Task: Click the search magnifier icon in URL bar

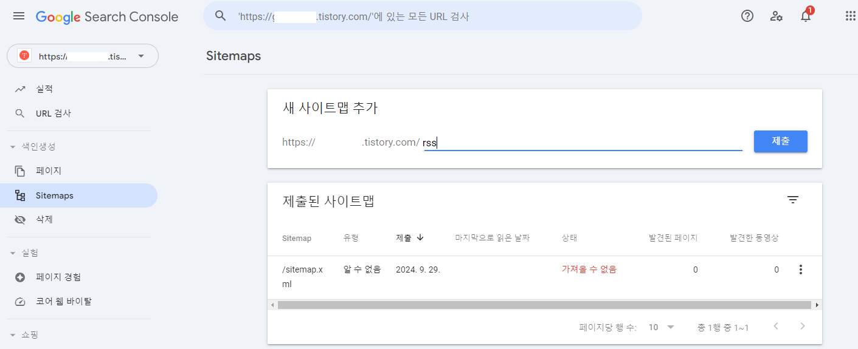Action: pos(221,16)
